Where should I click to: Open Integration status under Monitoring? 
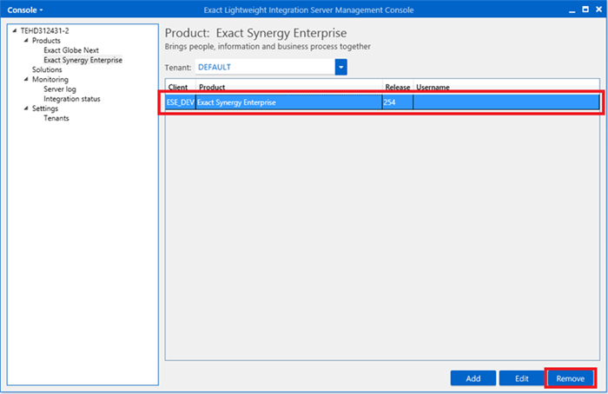click(72, 98)
